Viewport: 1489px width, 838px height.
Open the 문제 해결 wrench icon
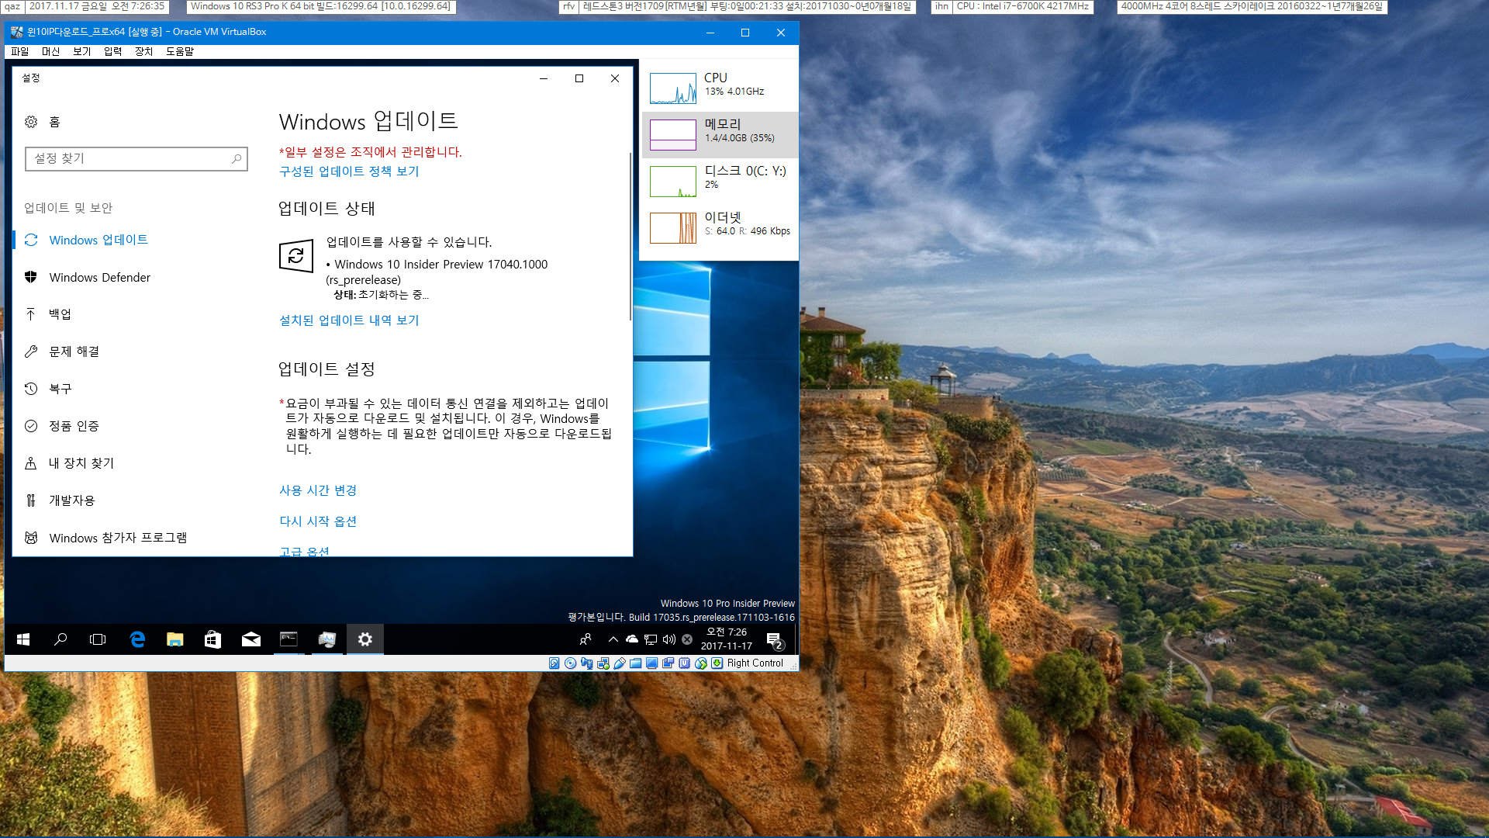click(31, 351)
